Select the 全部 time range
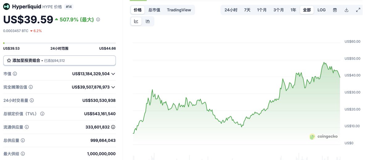 [307, 10]
